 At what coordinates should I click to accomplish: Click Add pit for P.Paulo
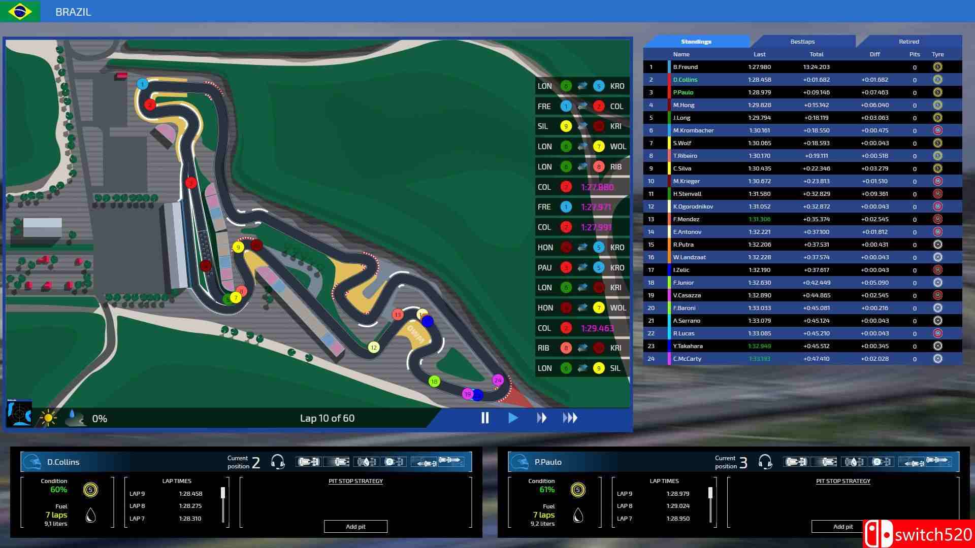click(842, 527)
